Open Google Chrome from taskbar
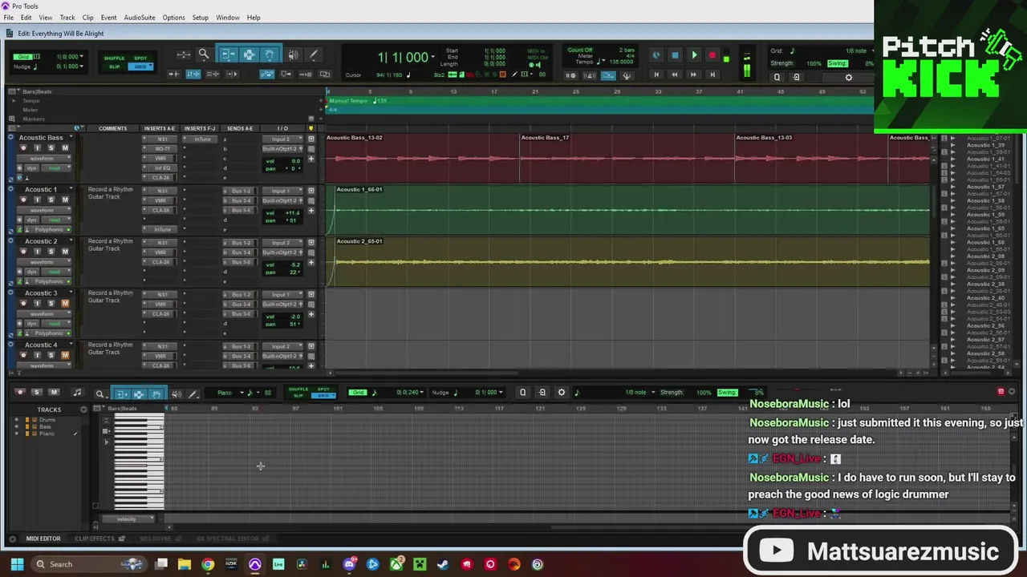The width and height of the screenshot is (1027, 577). 208,564
